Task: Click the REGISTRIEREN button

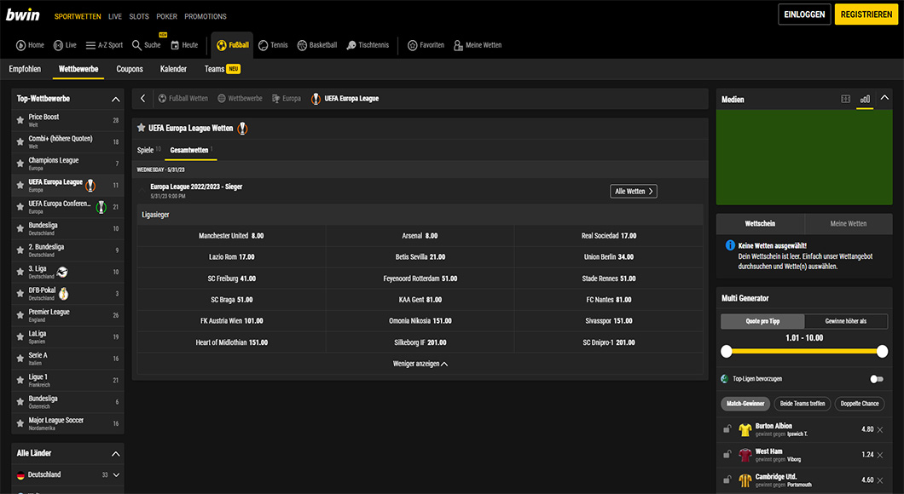Action: pos(866,14)
